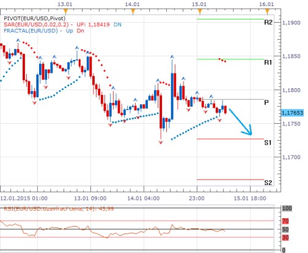
Task: Click the R1 resistance level label
Action: coord(268,62)
